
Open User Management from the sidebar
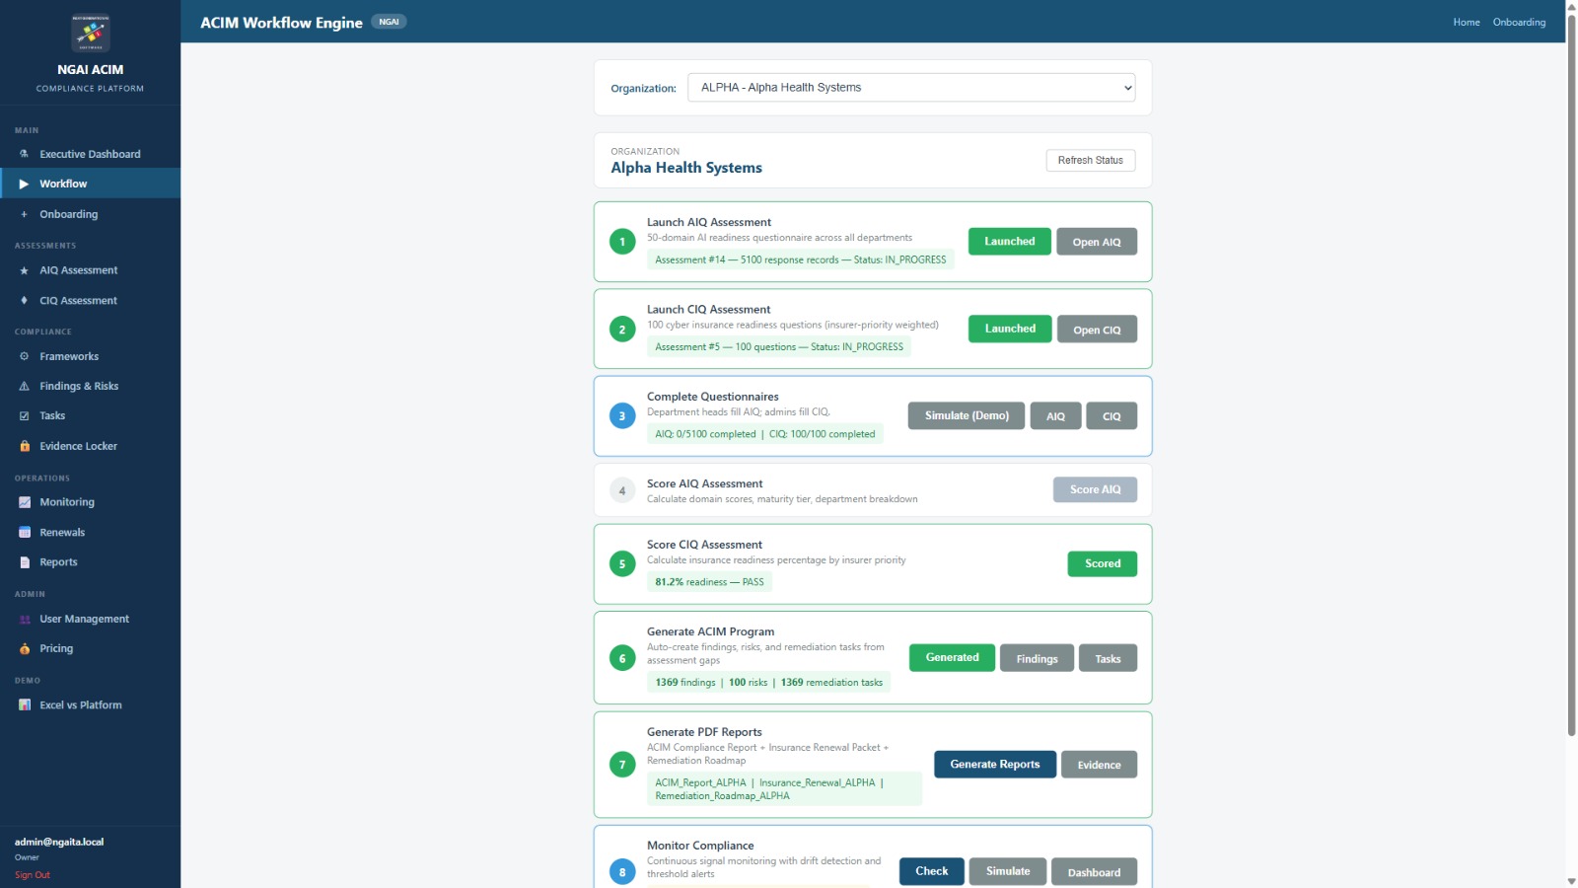click(x=84, y=619)
